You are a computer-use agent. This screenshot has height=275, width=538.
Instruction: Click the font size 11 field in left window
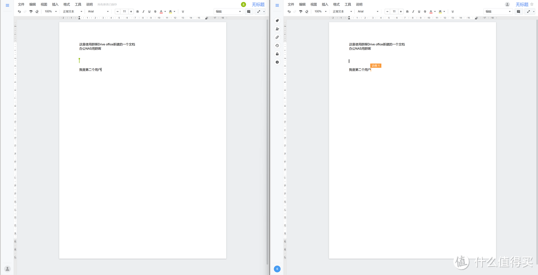[x=124, y=11]
